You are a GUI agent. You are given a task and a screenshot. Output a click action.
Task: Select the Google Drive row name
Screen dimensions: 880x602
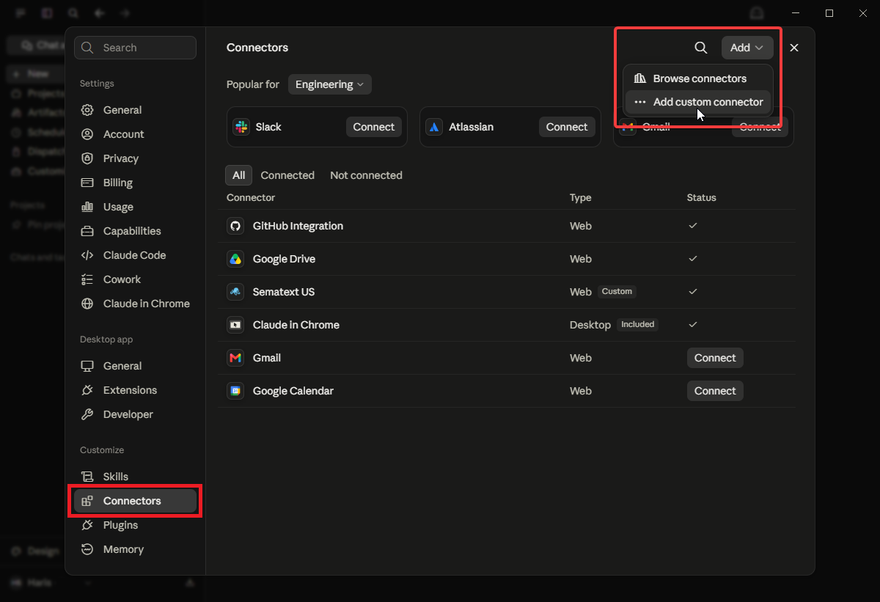pos(284,259)
